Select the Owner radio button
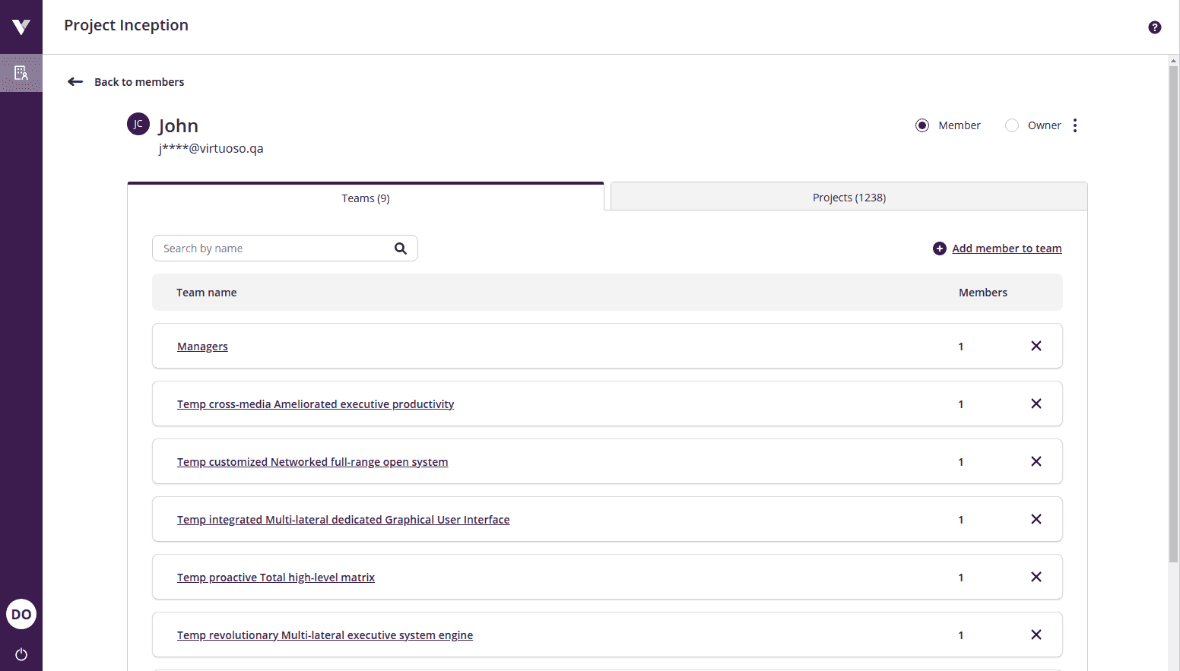The image size is (1180, 671). click(1012, 125)
